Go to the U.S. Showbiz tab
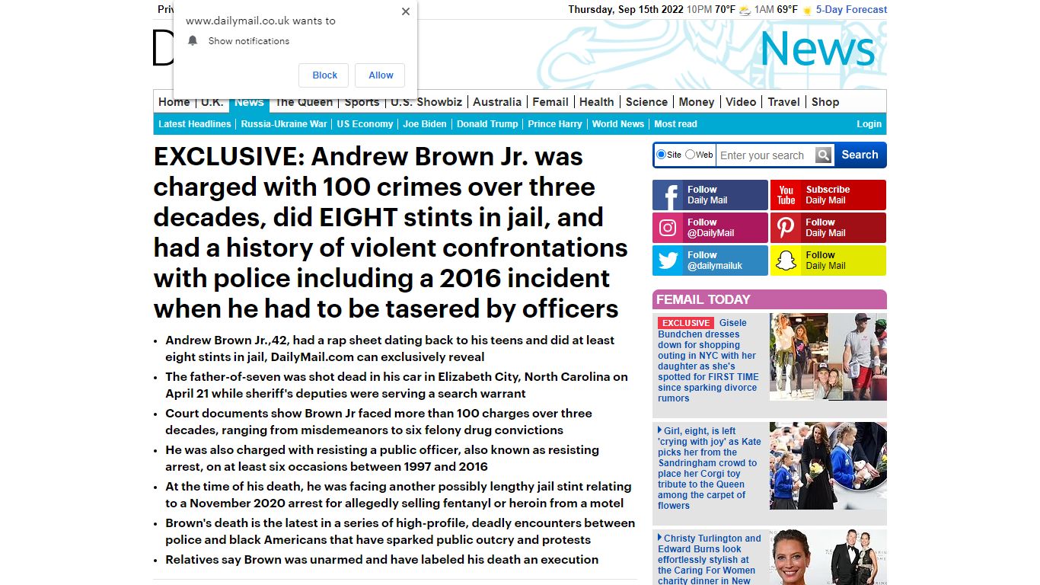Viewport: 1040px width, 585px height. coord(426,102)
